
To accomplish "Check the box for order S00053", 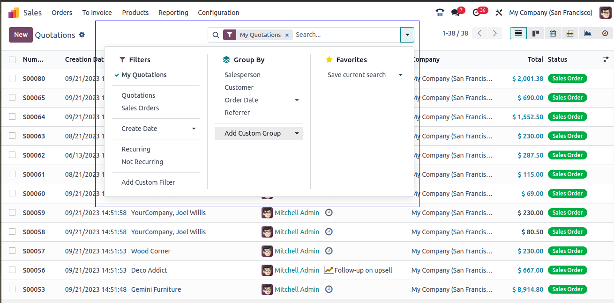I will [12, 289].
